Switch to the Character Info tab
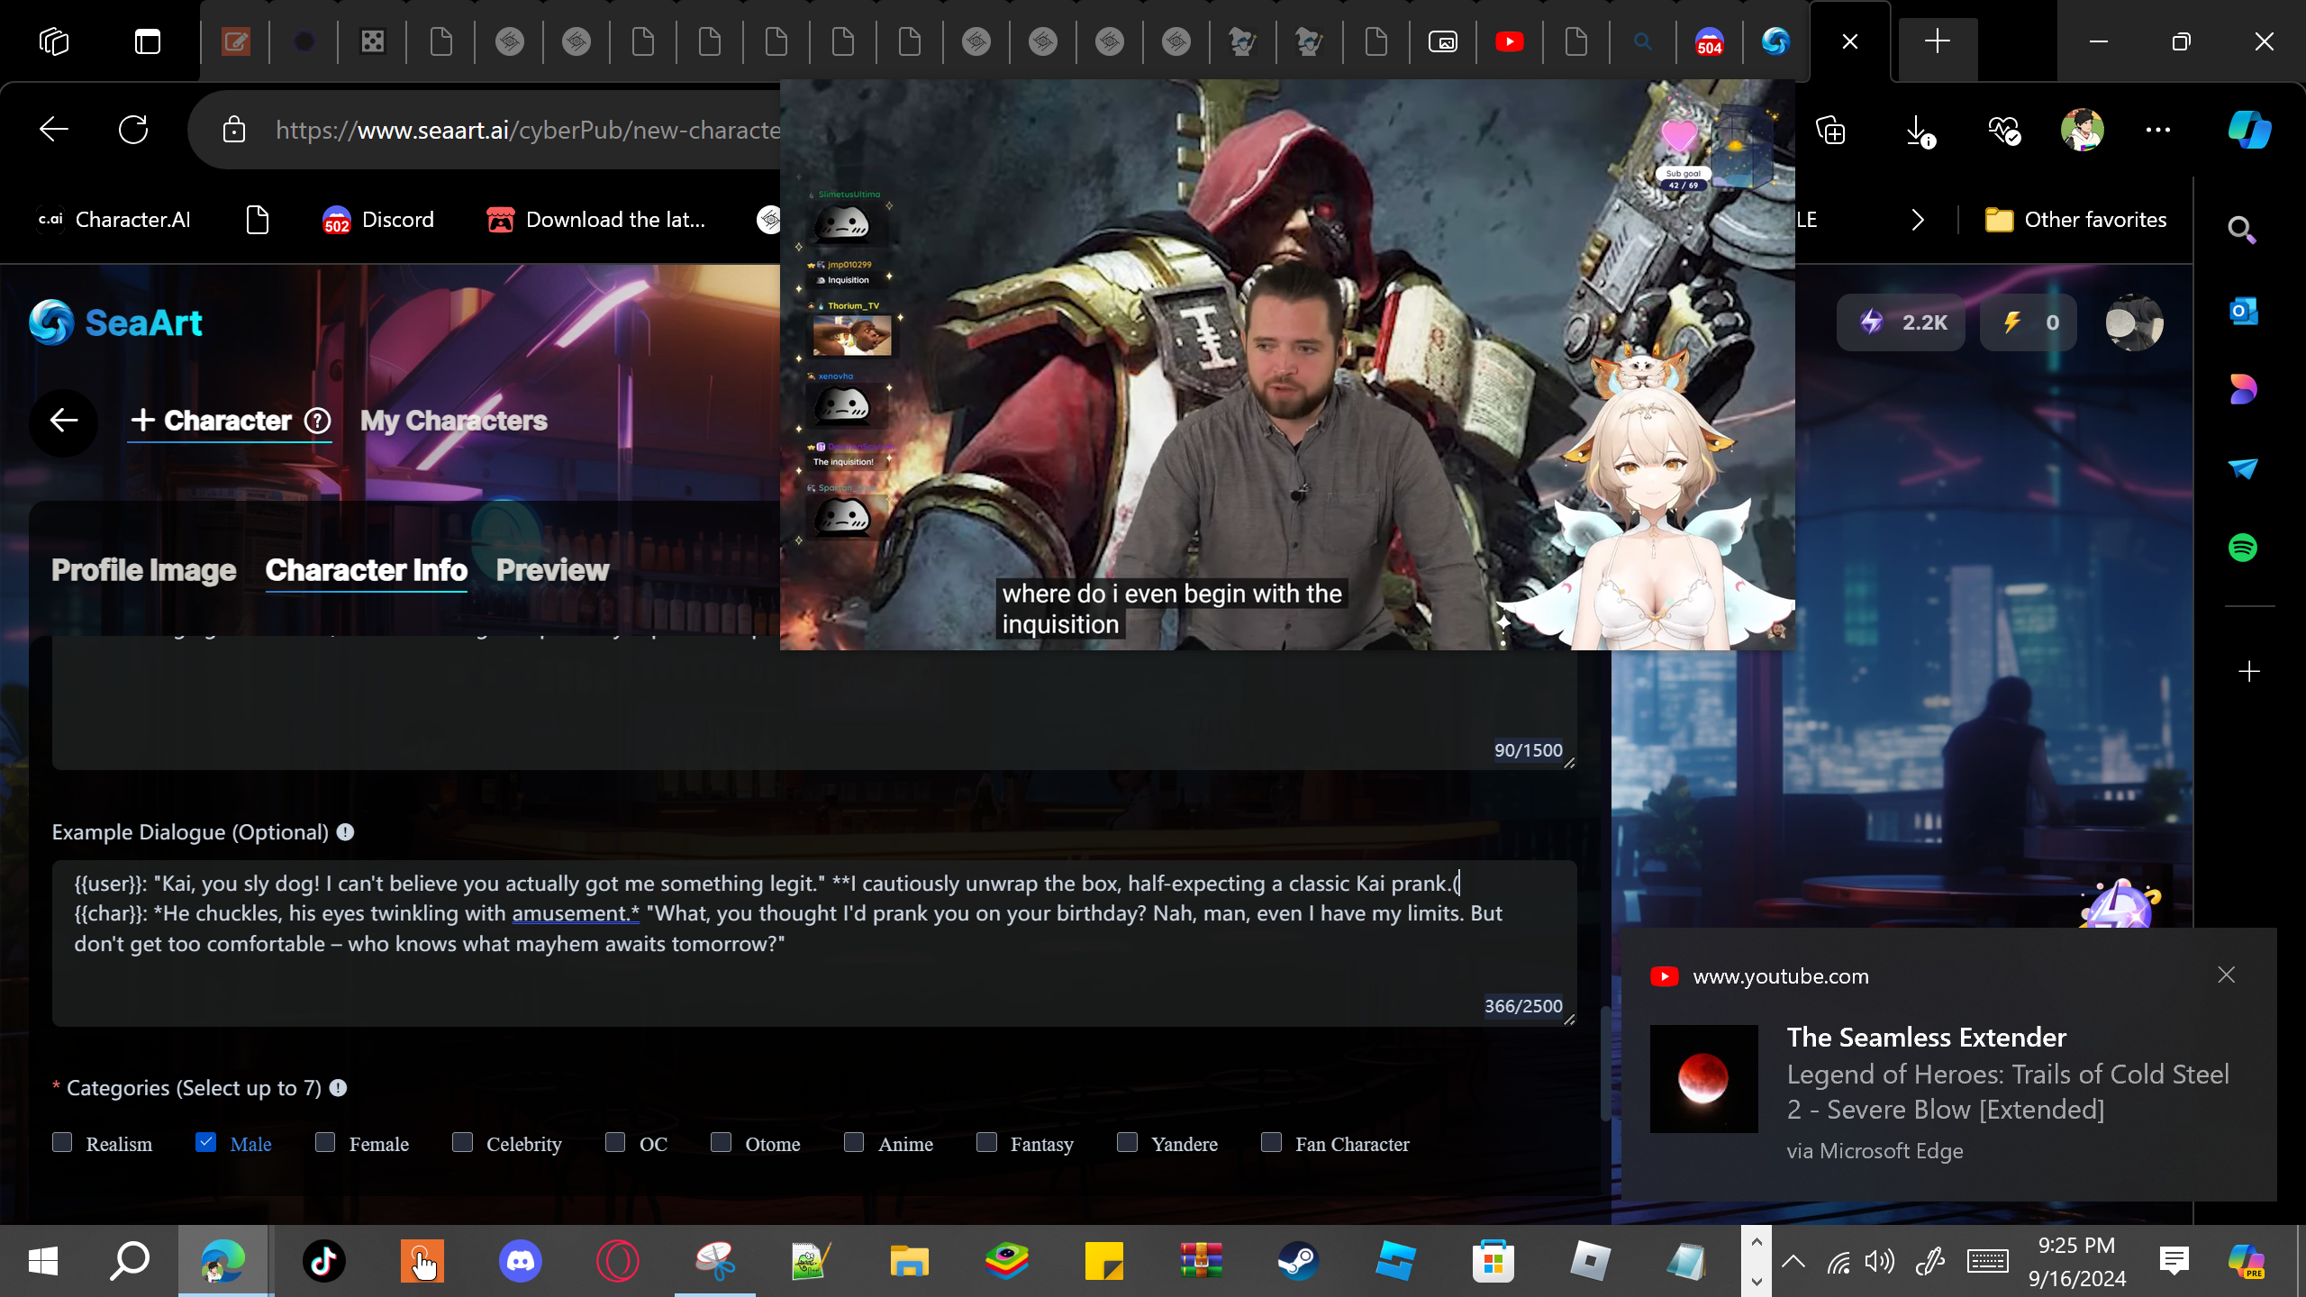Screen dimensions: 2306x1297 (366, 570)
